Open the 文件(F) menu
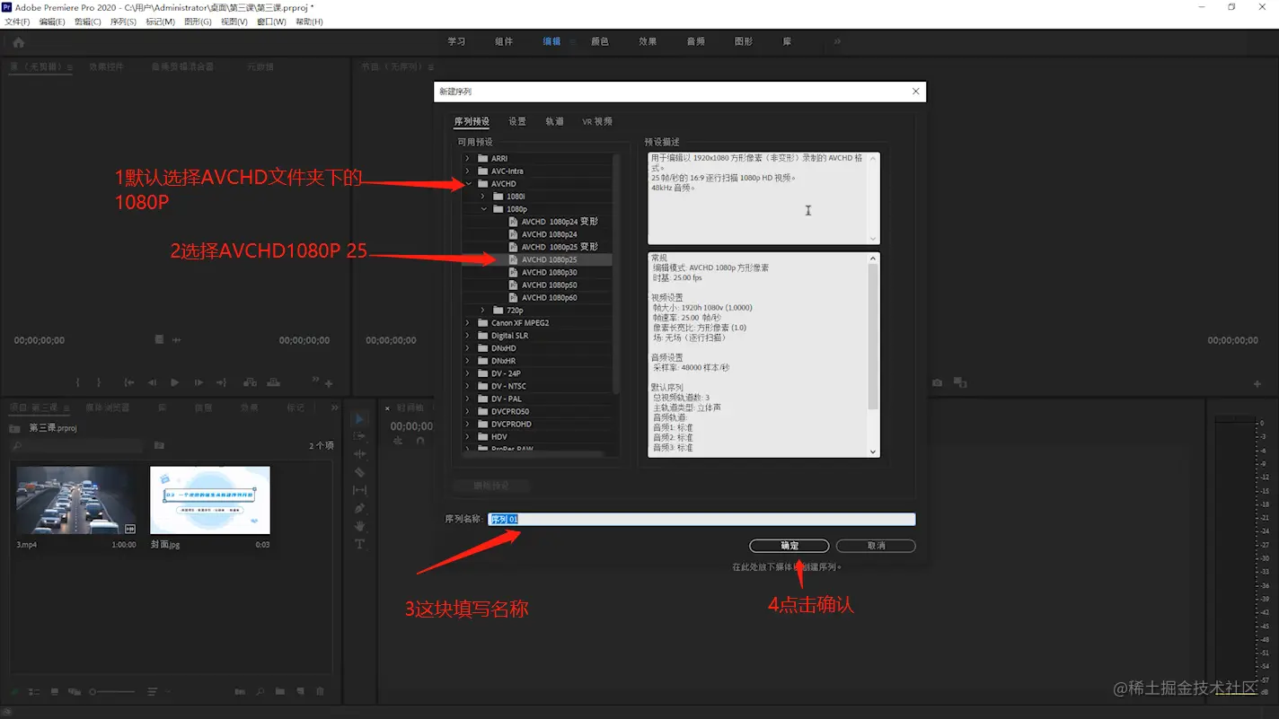Screen dimensions: 1279x719 tap(17, 22)
